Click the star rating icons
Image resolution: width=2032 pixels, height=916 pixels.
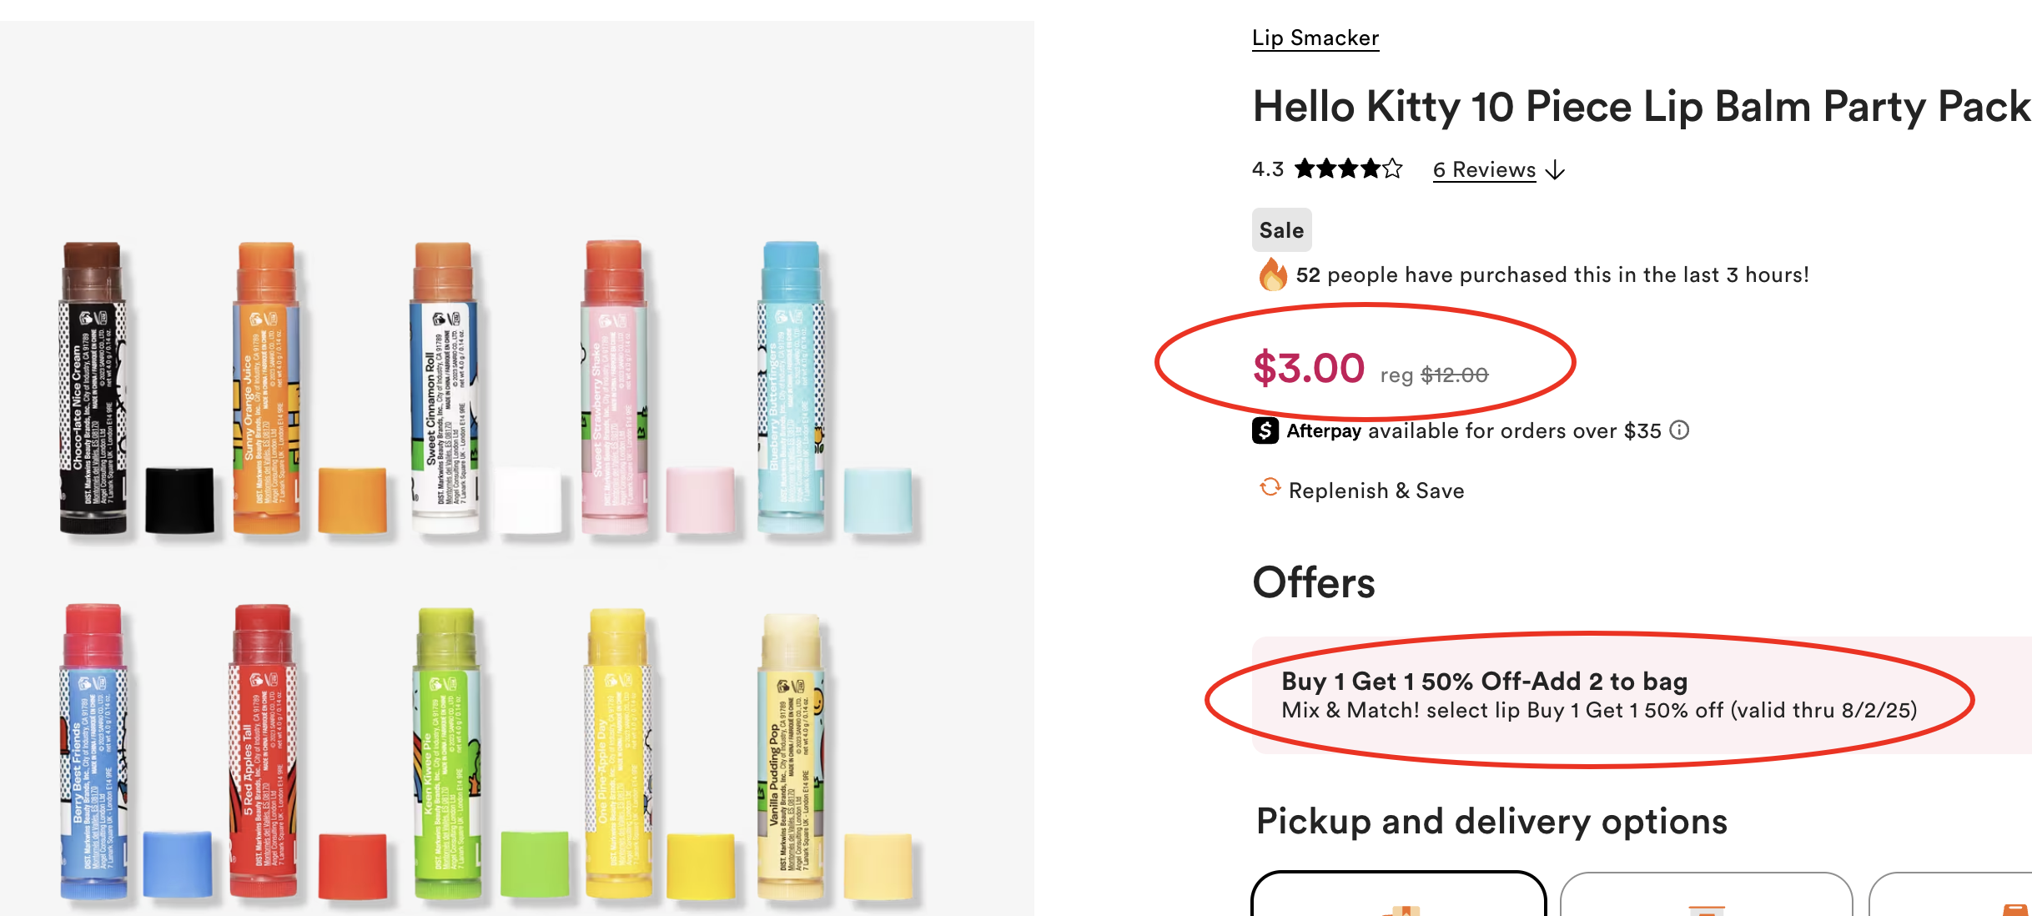[x=1348, y=169]
